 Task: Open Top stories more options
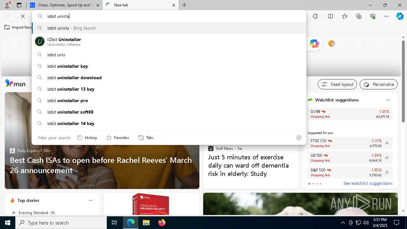click(x=91, y=200)
